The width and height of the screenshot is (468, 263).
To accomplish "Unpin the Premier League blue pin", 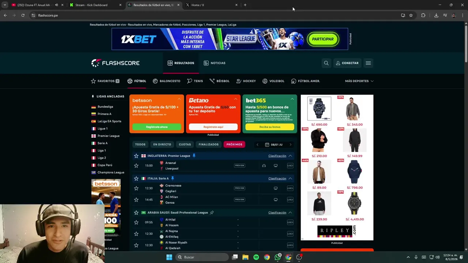I will pyautogui.click(x=194, y=156).
